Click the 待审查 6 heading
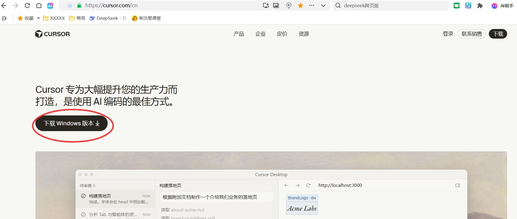Image resolution: width=517 pixels, height=219 pixels. click(87, 186)
